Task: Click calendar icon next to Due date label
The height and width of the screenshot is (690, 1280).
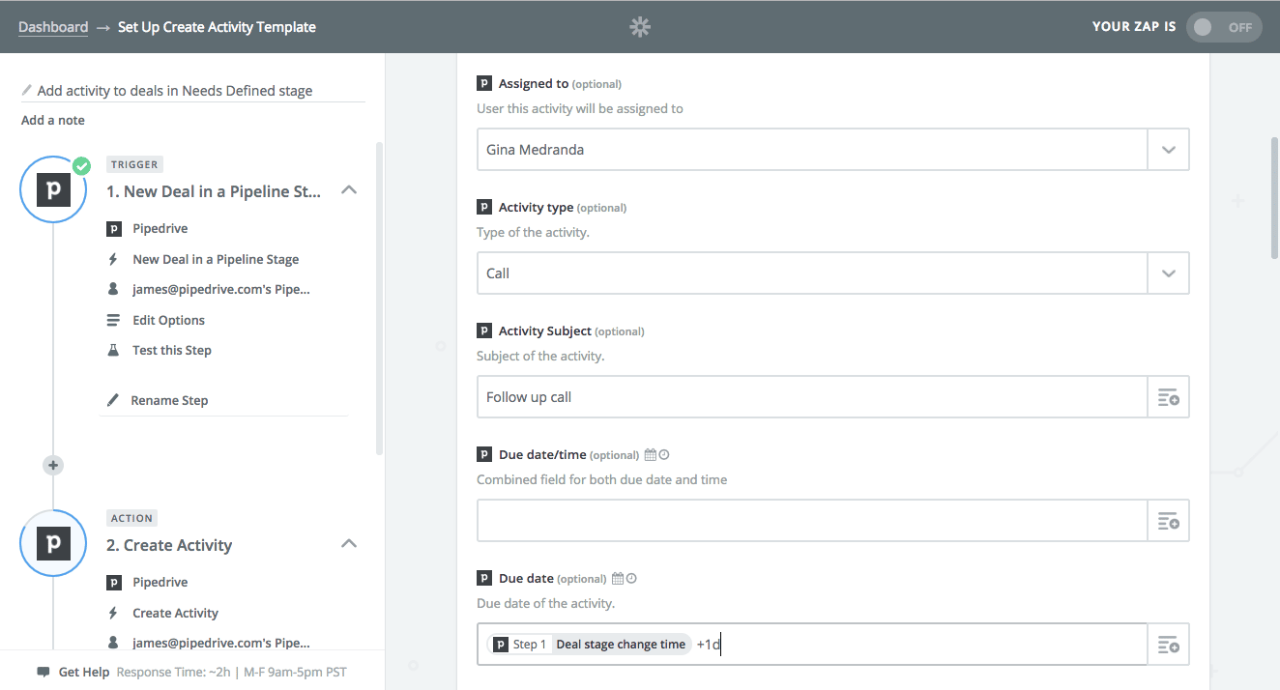Action: coord(618,579)
